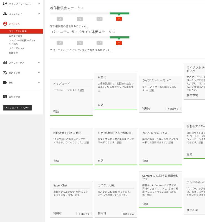Open 収益受け取り sidebar item
This screenshot has width=205, height=222.
pyautogui.click(x=16, y=36)
